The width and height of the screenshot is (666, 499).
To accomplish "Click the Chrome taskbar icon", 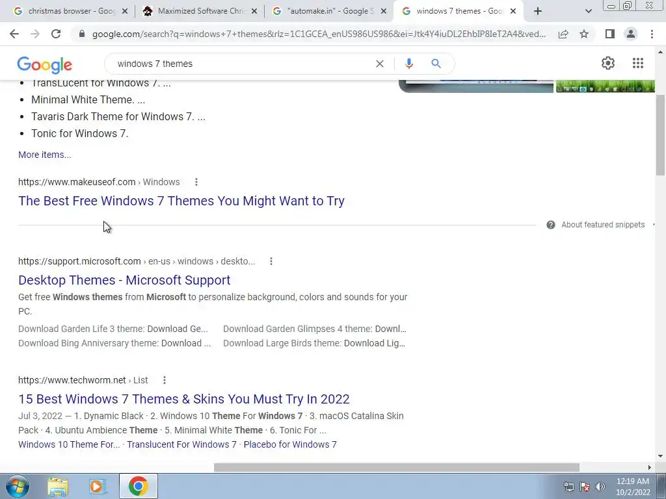I will pos(139,486).
